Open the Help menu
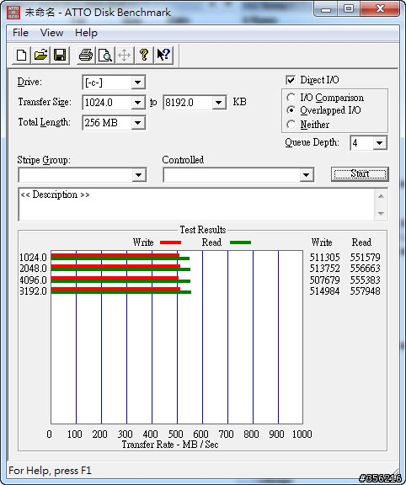This screenshot has height=485, width=406. tap(86, 33)
